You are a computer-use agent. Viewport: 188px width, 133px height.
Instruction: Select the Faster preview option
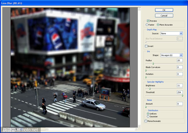pyautogui.click(x=147, y=25)
